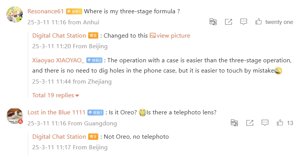This screenshot has width=301, height=155.
Task: Open Xiaoyao XIAOYAO_ profile link
Action: [58, 60]
